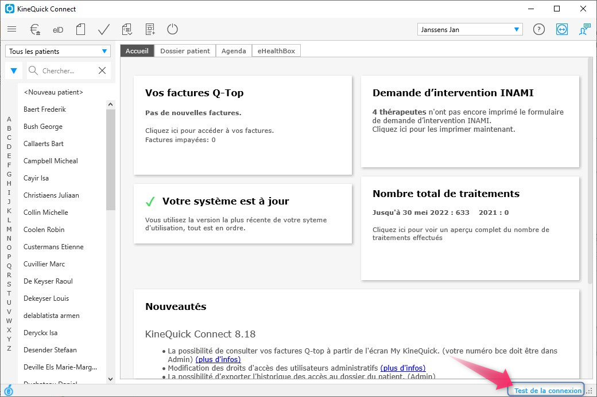Viewport: 597px width, 397px height.
Task: Click the blue status icon bottom left
Action: tap(9, 391)
